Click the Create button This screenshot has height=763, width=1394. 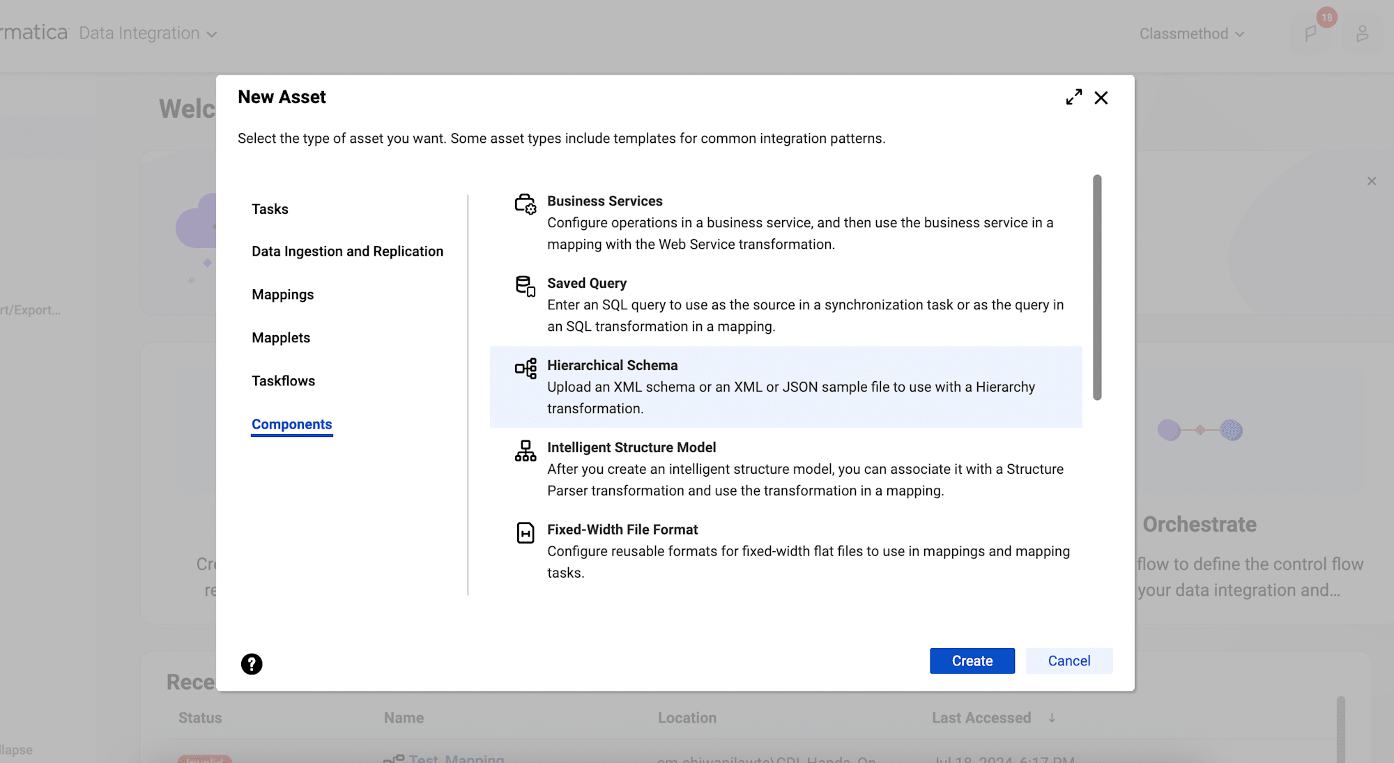972,661
